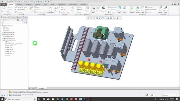Image resolution: width=180 pixels, height=101 pixels.
Task: Toggle Exploded View
Action: (x=112, y=7)
